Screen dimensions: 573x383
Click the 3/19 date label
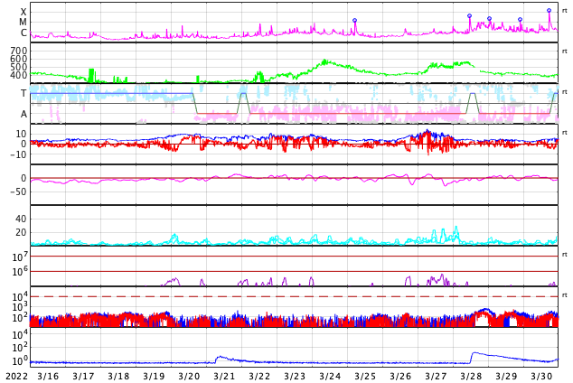[154, 377]
